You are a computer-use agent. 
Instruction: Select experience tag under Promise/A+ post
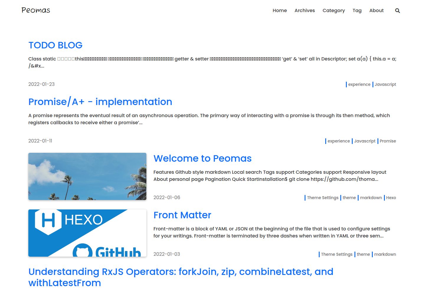pyautogui.click(x=338, y=141)
